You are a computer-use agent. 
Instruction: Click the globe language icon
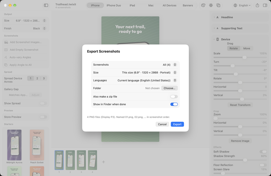pos(235,5)
